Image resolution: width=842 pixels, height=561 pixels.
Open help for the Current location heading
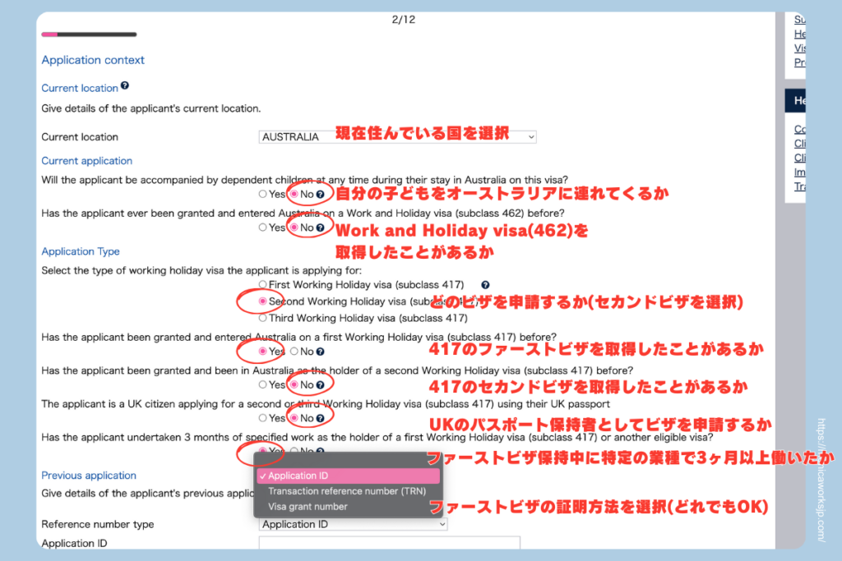pos(125,85)
